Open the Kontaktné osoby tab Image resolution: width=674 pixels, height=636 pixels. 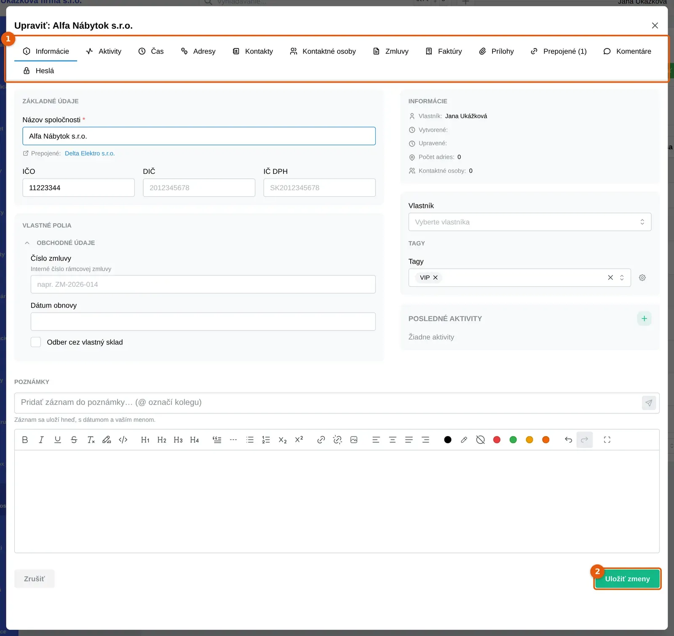(x=323, y=51)
